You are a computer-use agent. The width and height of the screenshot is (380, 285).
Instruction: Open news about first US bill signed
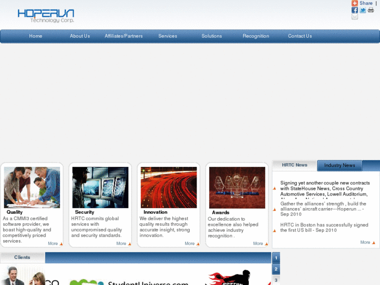[324, 227]
